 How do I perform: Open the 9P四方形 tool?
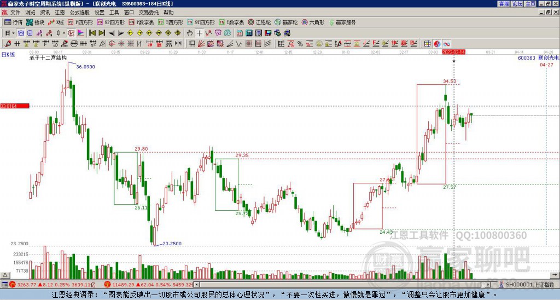(x=110, y=22)
